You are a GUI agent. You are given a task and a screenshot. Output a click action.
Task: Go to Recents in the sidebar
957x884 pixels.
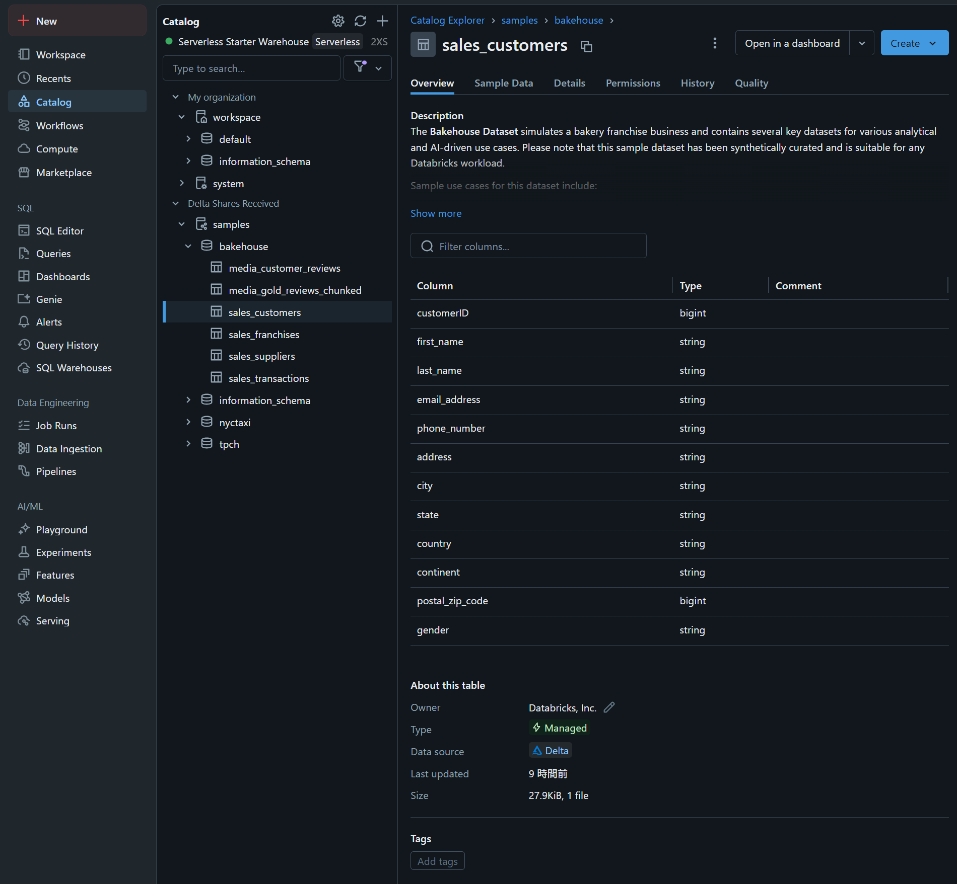point(77,78)
